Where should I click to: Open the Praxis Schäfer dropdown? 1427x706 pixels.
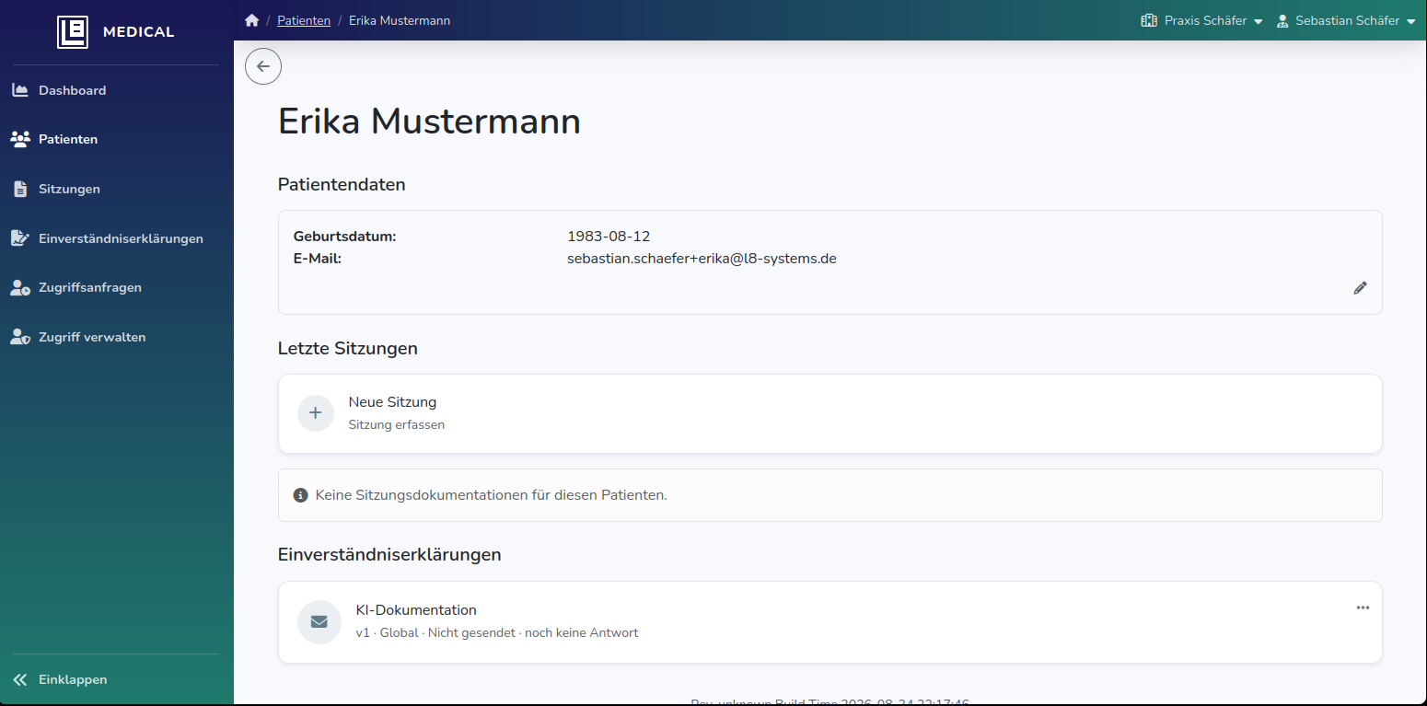pyautogui.click(x=1201, y=20)
